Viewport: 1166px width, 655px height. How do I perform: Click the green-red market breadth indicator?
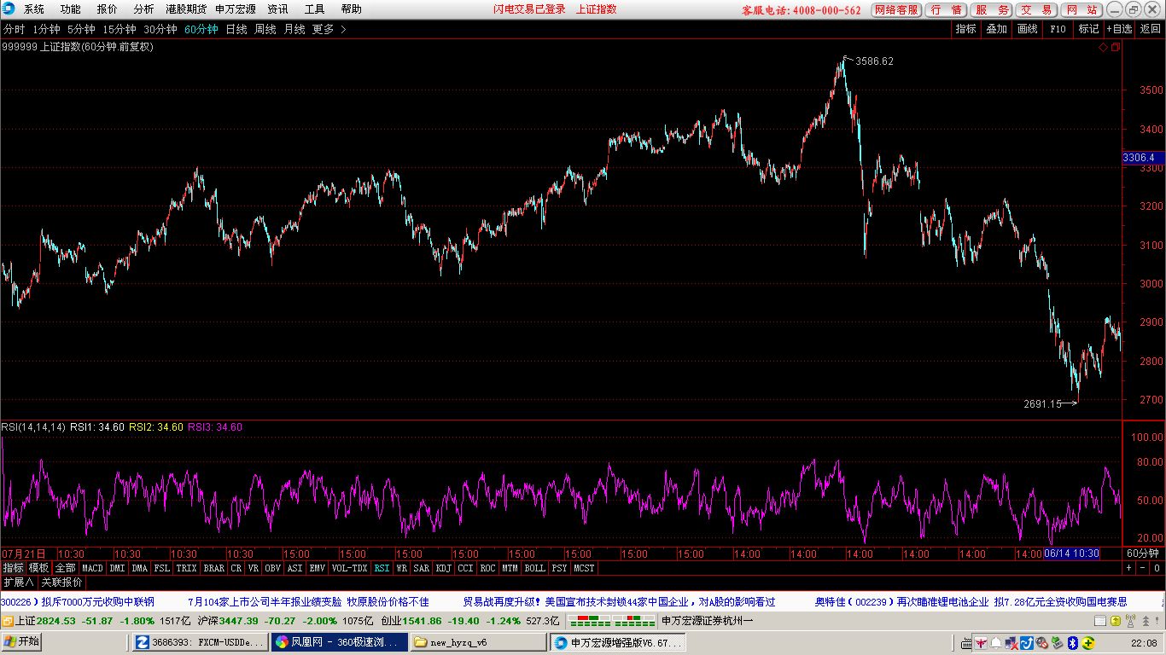[x=611, y=621]
